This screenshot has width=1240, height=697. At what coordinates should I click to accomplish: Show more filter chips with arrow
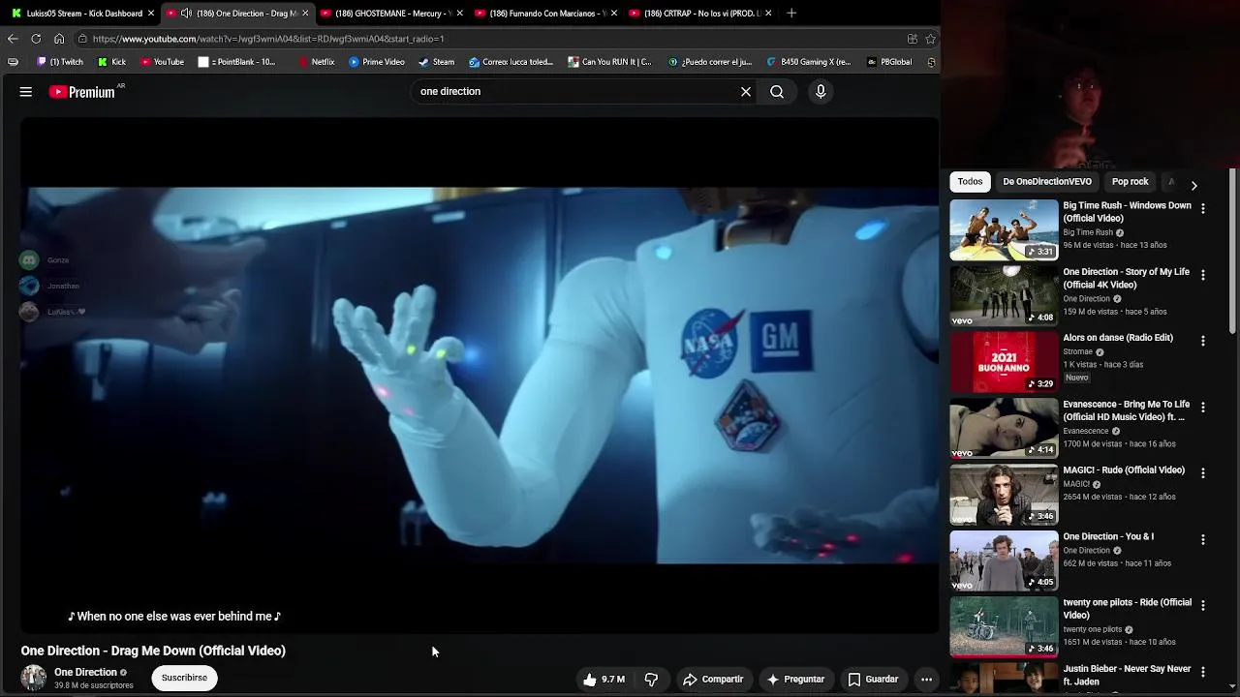pyautogui.click(x=1193, y=185)
